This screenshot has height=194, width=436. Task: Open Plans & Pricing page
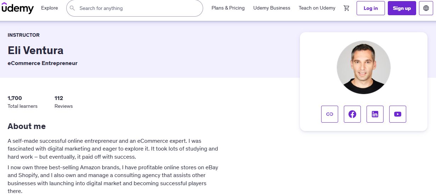coord(228,8)
